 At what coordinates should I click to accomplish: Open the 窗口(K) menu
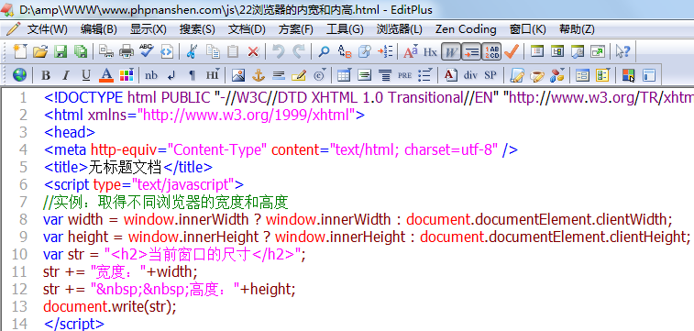[x=527, y=29]
